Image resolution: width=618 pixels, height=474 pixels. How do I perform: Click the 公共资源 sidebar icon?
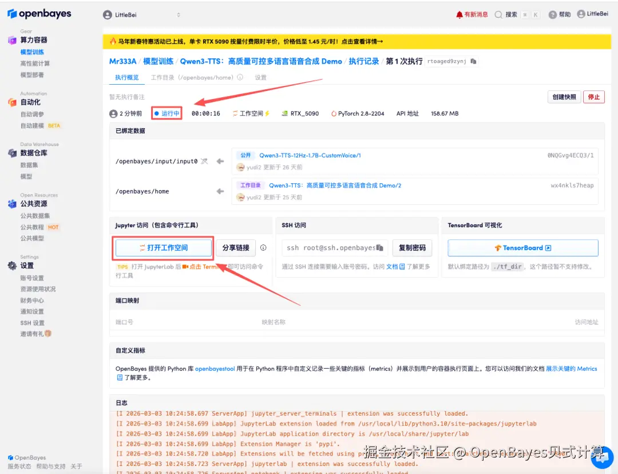(x=12, y=203)
